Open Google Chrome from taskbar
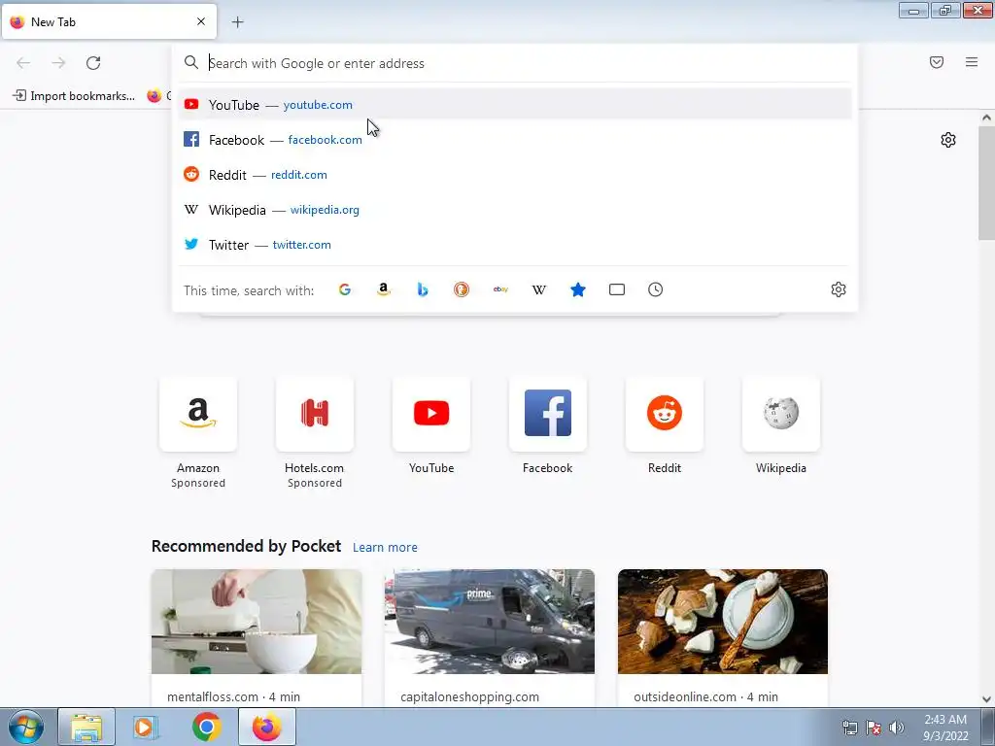The image size is (995, 746). (x=206, y=728)
